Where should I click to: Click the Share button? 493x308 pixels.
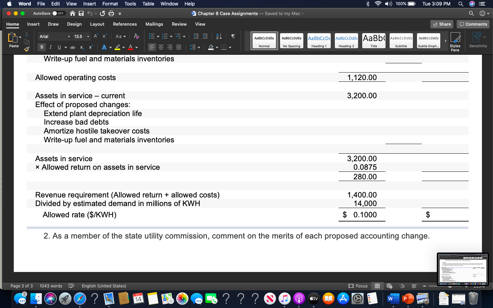(x=442, y=24)
